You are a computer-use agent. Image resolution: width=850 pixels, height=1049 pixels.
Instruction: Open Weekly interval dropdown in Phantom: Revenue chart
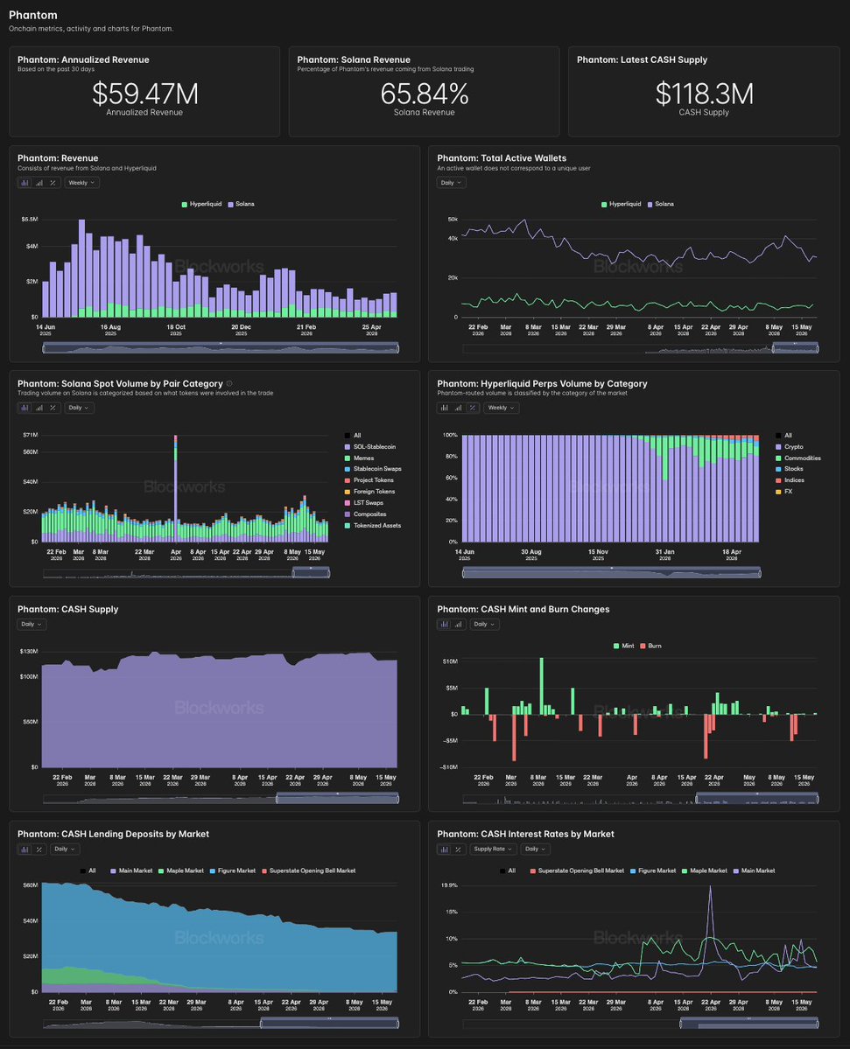tap(81, 183)
